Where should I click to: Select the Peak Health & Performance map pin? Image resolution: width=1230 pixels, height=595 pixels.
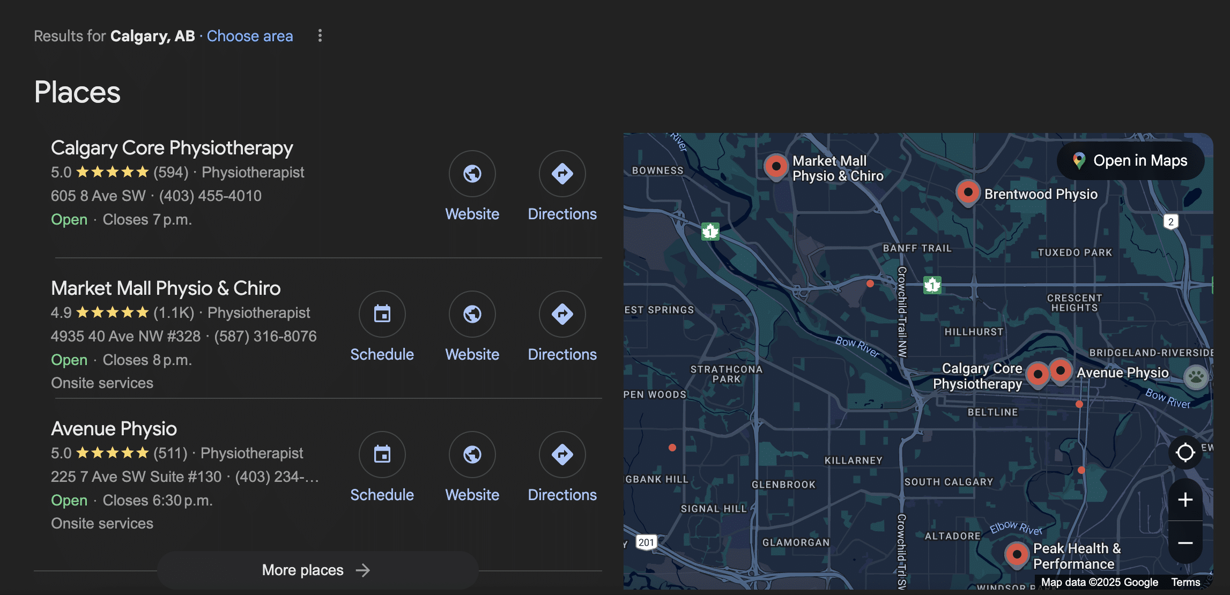(1017, 554)
